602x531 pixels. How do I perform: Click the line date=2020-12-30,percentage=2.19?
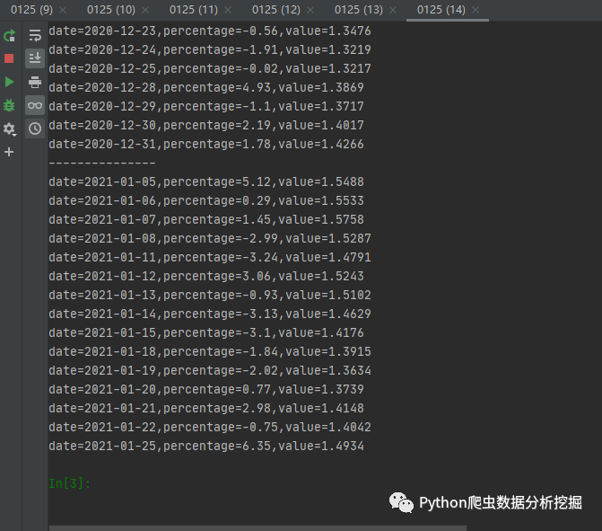[x=206, y=125]
